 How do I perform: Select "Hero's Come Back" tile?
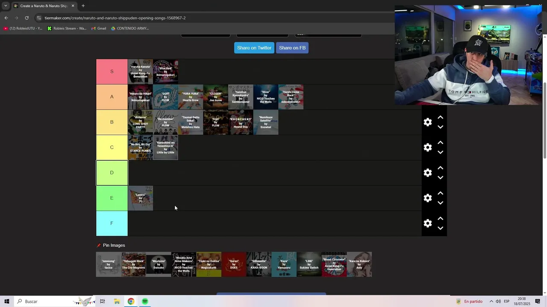point(291,97)
